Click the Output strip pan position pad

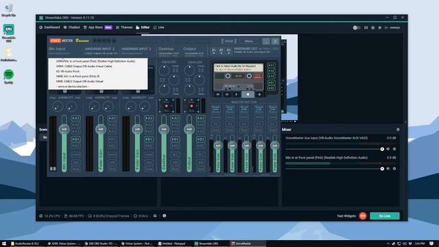click(x=192, y=106)
